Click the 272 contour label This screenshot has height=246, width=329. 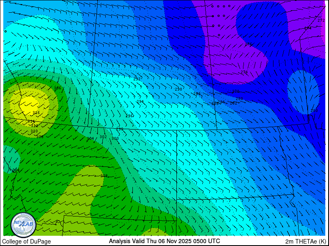point(321,20)
